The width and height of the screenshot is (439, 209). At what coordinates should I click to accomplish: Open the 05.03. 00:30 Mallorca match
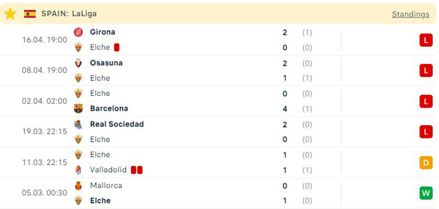tap(218, 193)
